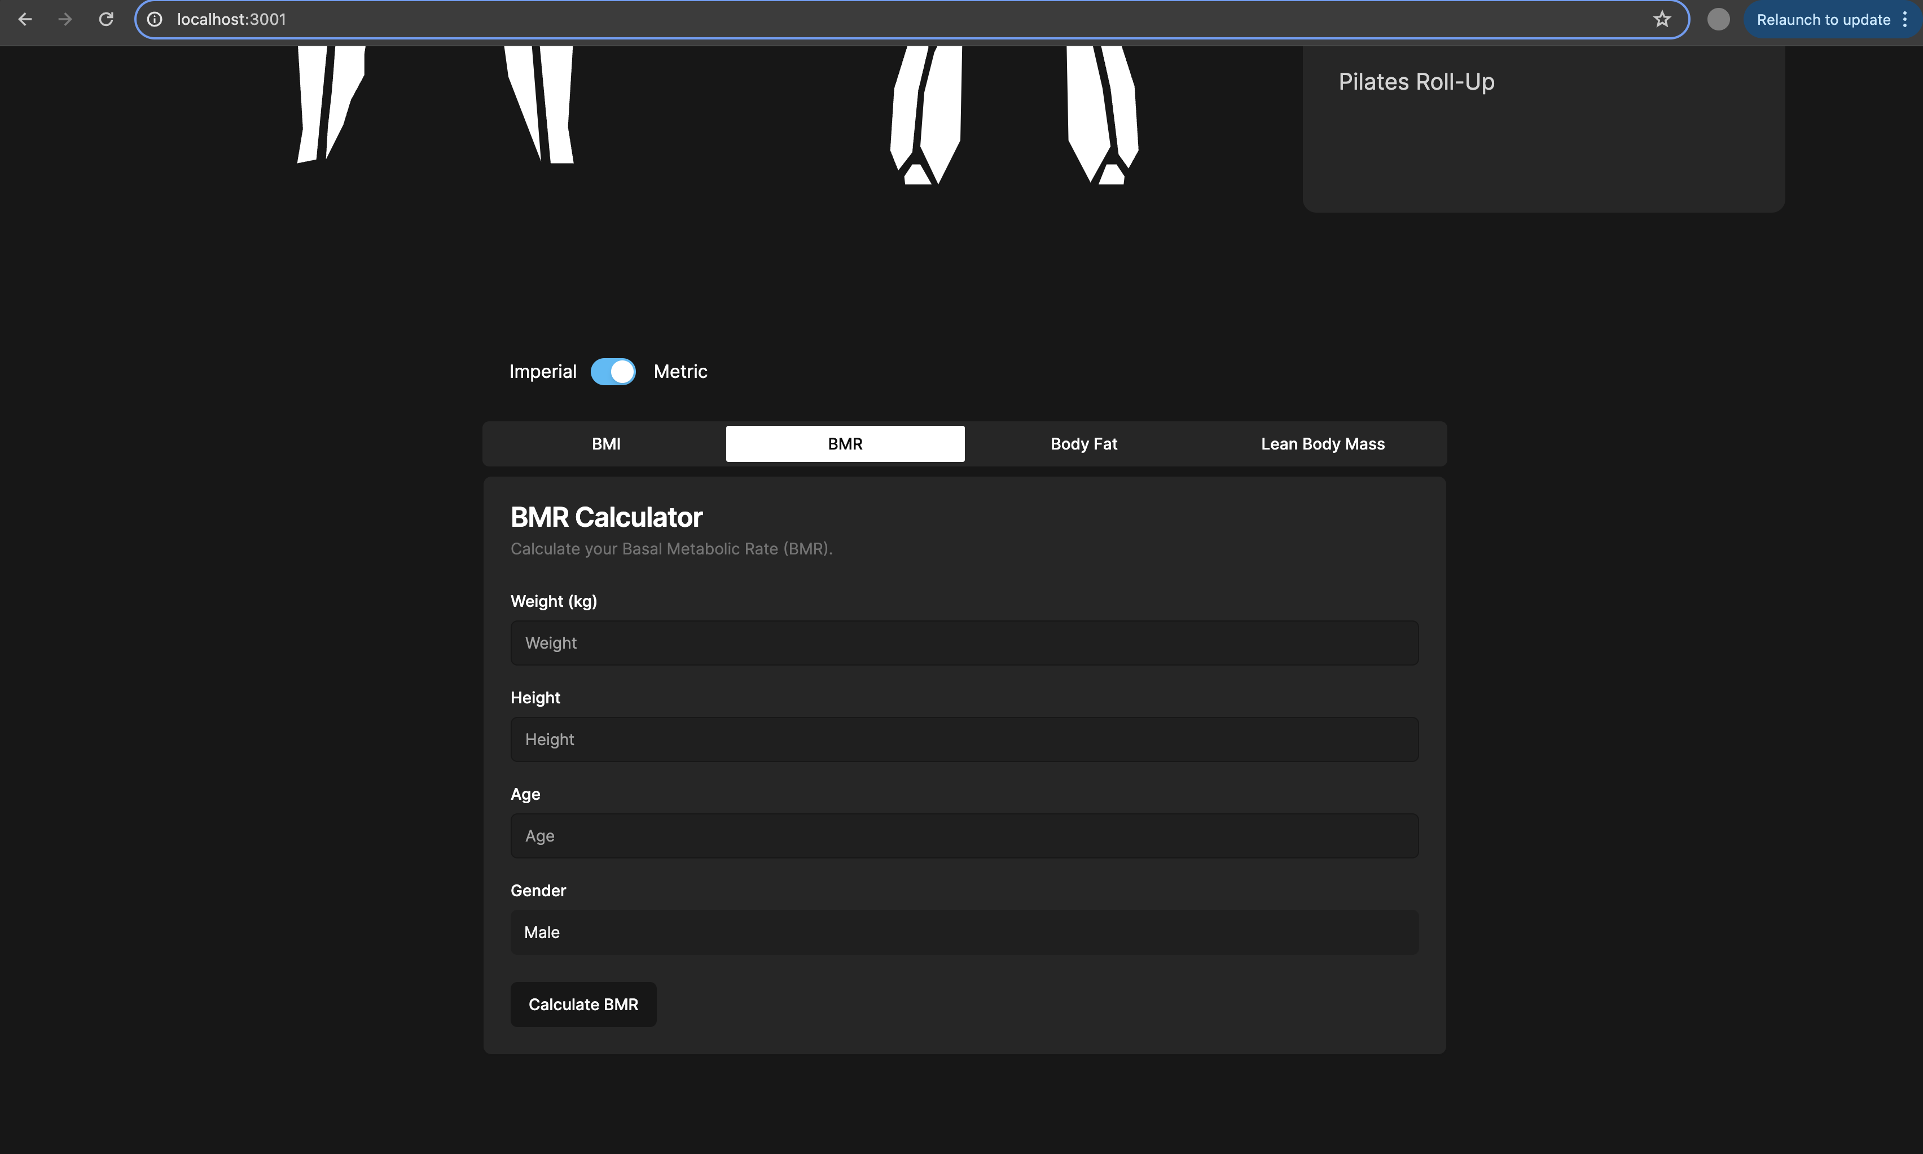The height and width of the screenshot is (1154, 1923).
Task: Click the site info icon in address bar
Action: (155, 19)
